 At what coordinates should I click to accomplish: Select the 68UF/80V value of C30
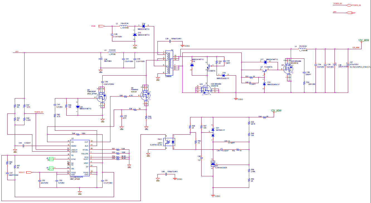(x=108, y=61)
